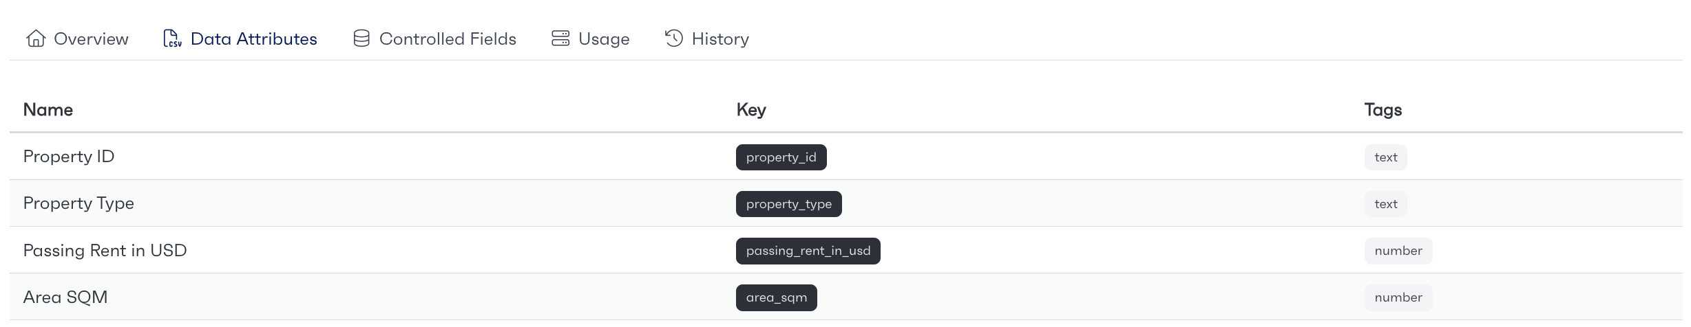View the History tab
1691x327 pixels.
(x=707, y=38)
